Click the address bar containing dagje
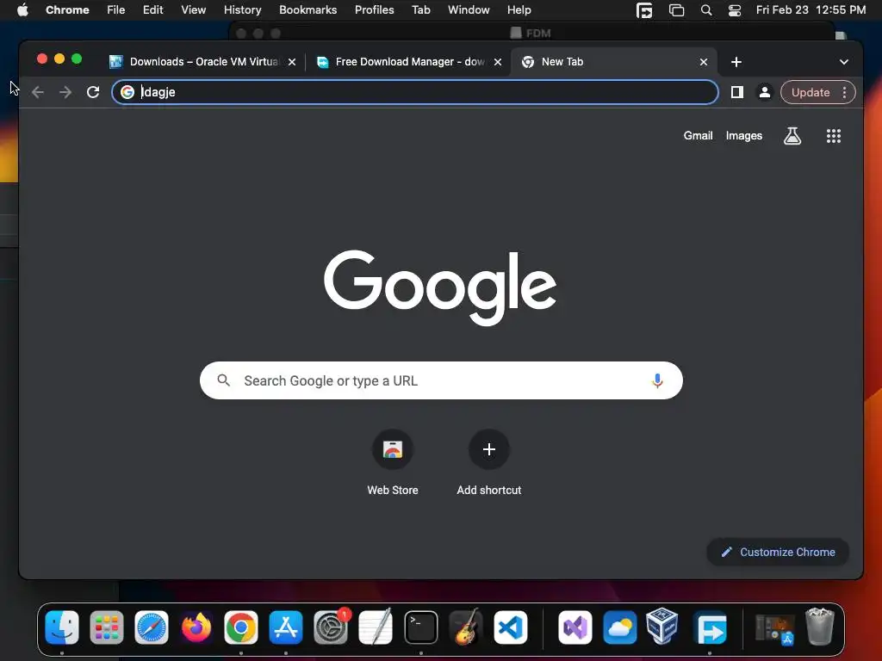Viewport: 882px width, 661px height. pyautogui.click(x=415, y=92)
